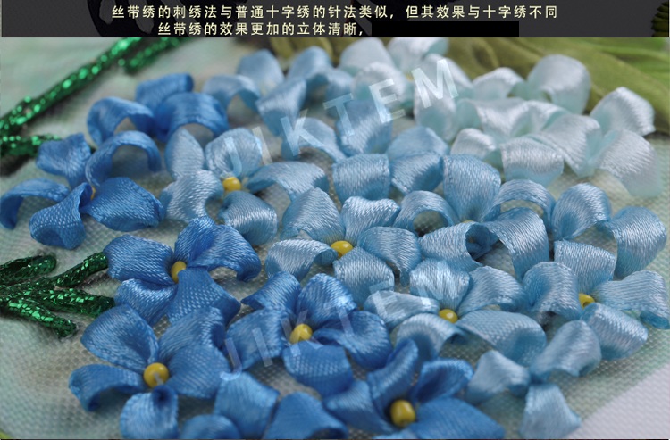Click the first line of Chinese caption text
Screen dimensions: 670x440
[334, 11]
